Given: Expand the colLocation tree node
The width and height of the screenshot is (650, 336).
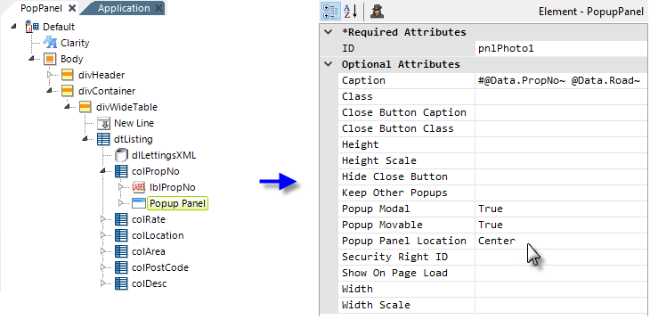Looking at the screenshot, I should [x=103, y=235].
